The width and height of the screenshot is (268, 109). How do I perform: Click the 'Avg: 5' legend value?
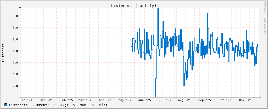click(68, 105)
